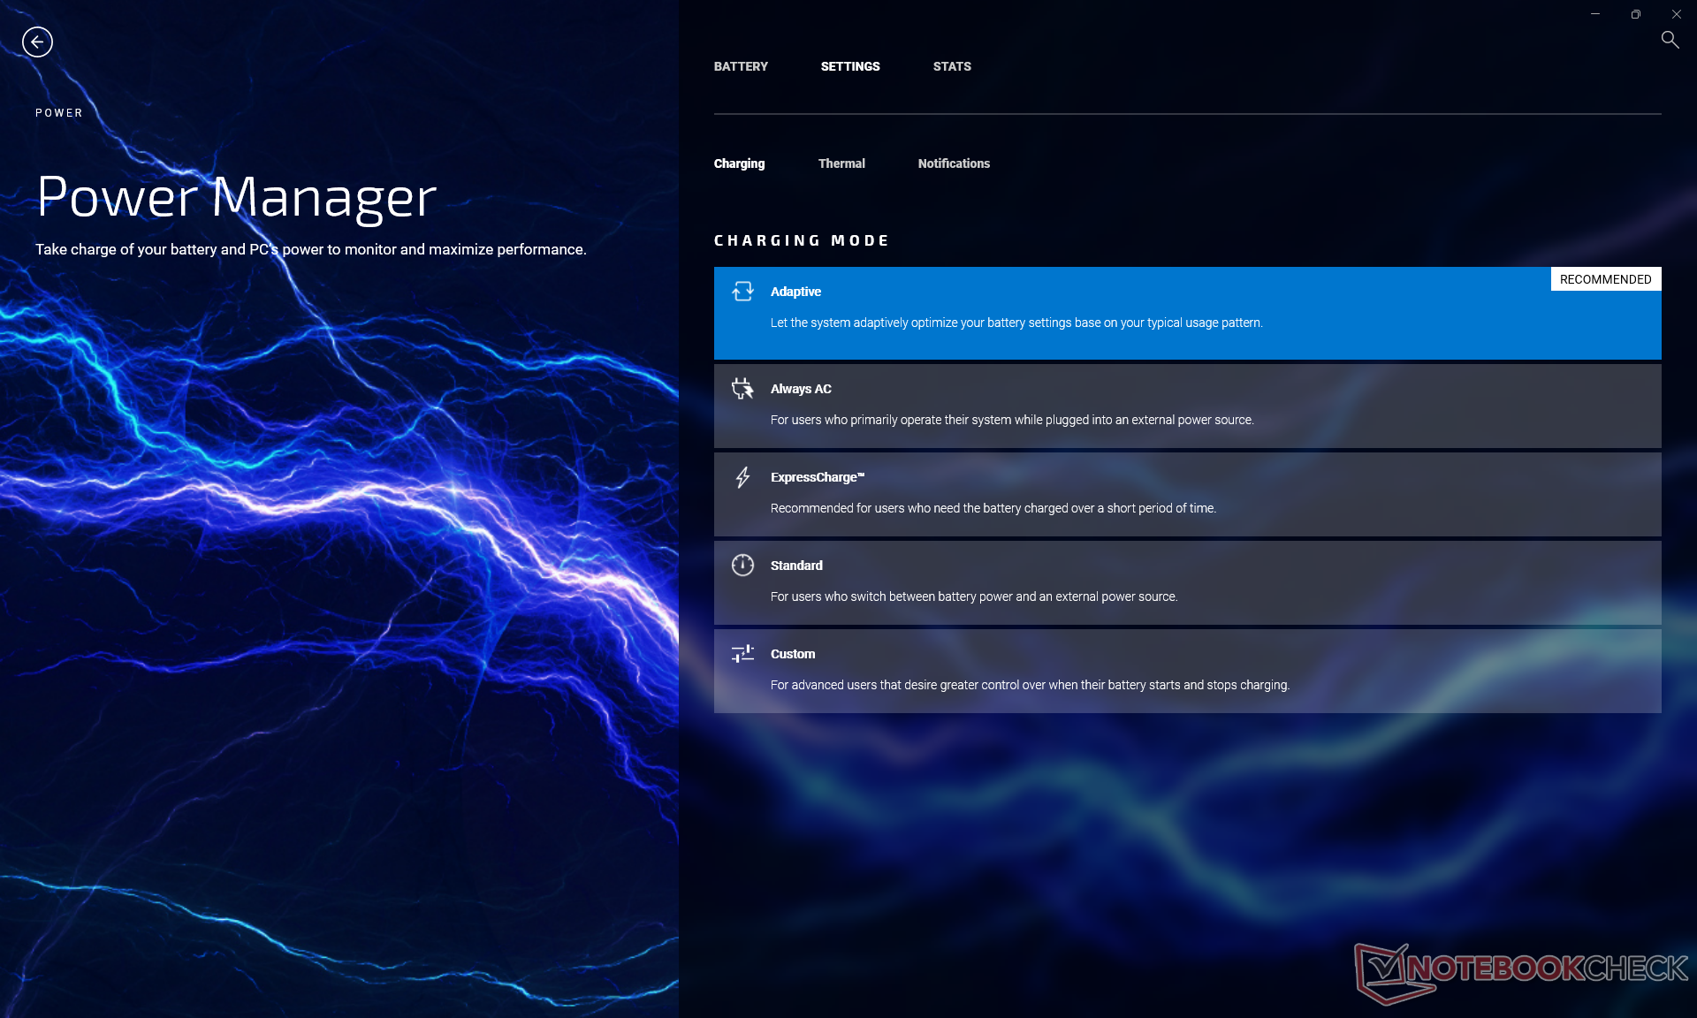Choose the Always AC charging mode
1697x1018 pixels.
[801, 389]
